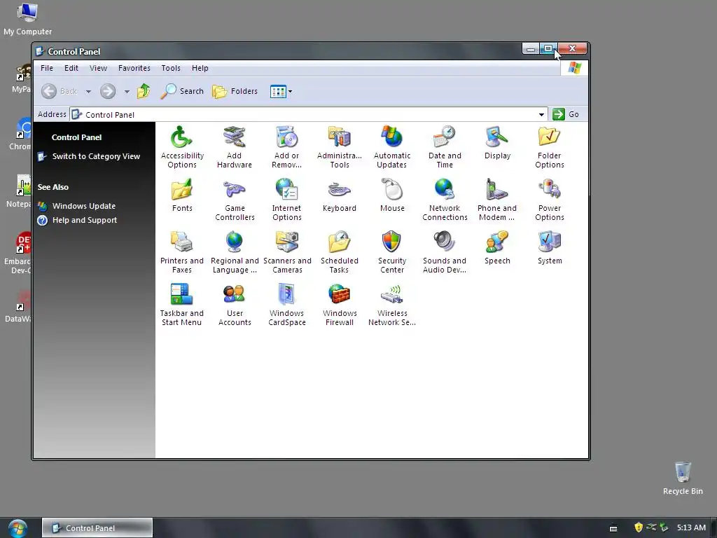Click the Forward toolbar button

coord(108,91)
